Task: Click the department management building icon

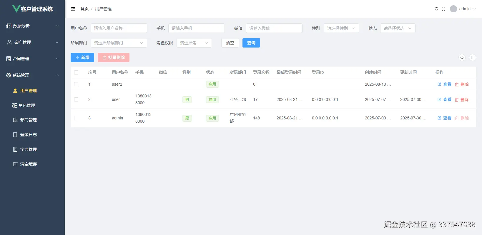Action: point(15,120)
